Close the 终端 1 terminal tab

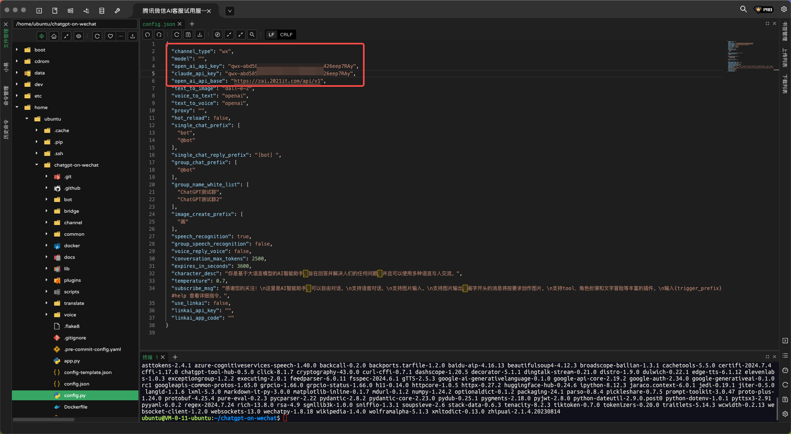click(163, 357)
